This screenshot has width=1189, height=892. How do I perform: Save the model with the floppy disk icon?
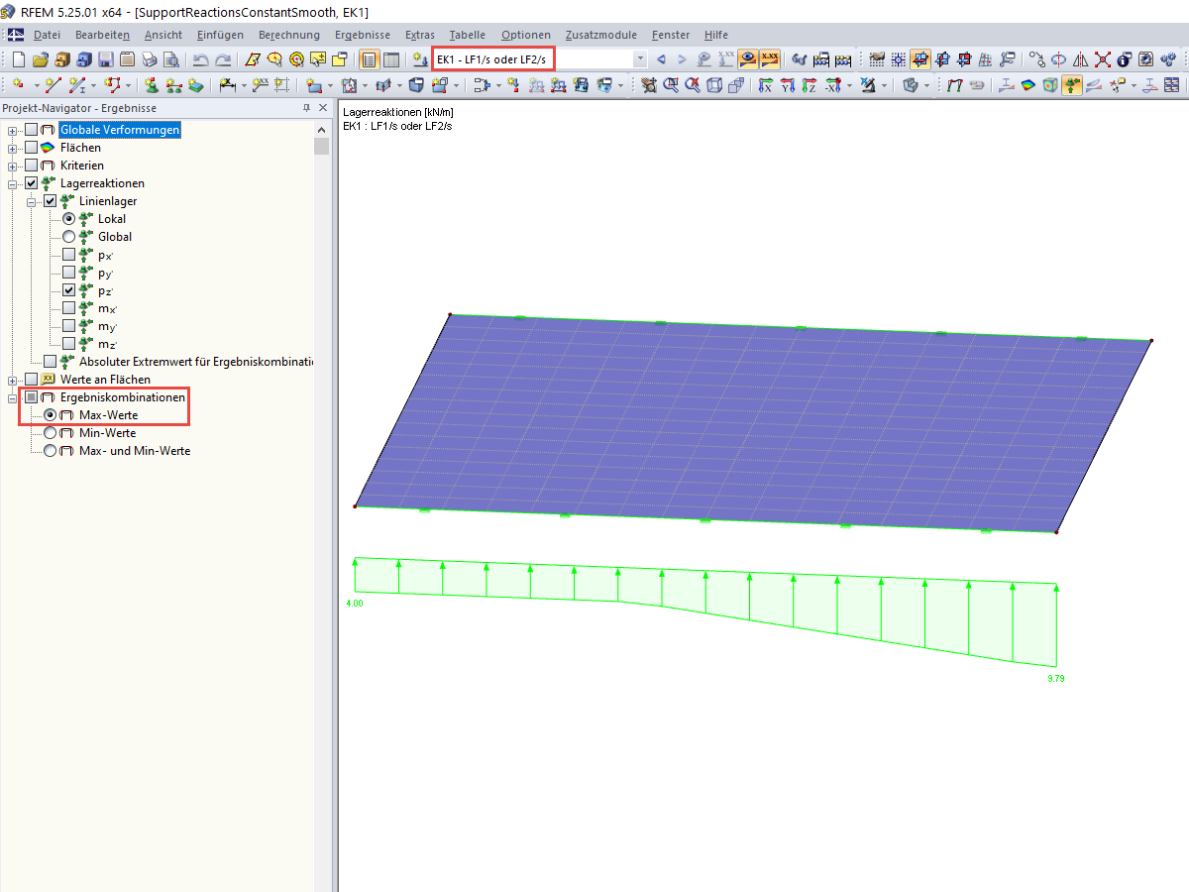tap(106, 59)
